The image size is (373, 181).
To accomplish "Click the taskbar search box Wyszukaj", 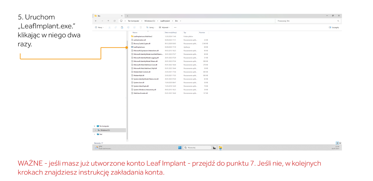I will click(x=197, y=148).
